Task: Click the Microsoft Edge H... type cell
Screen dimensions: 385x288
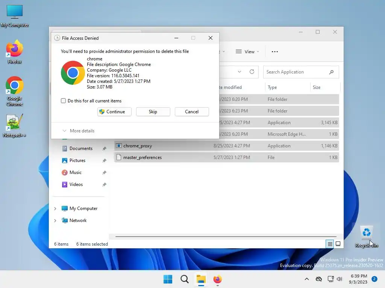Action: coord(286,134)
